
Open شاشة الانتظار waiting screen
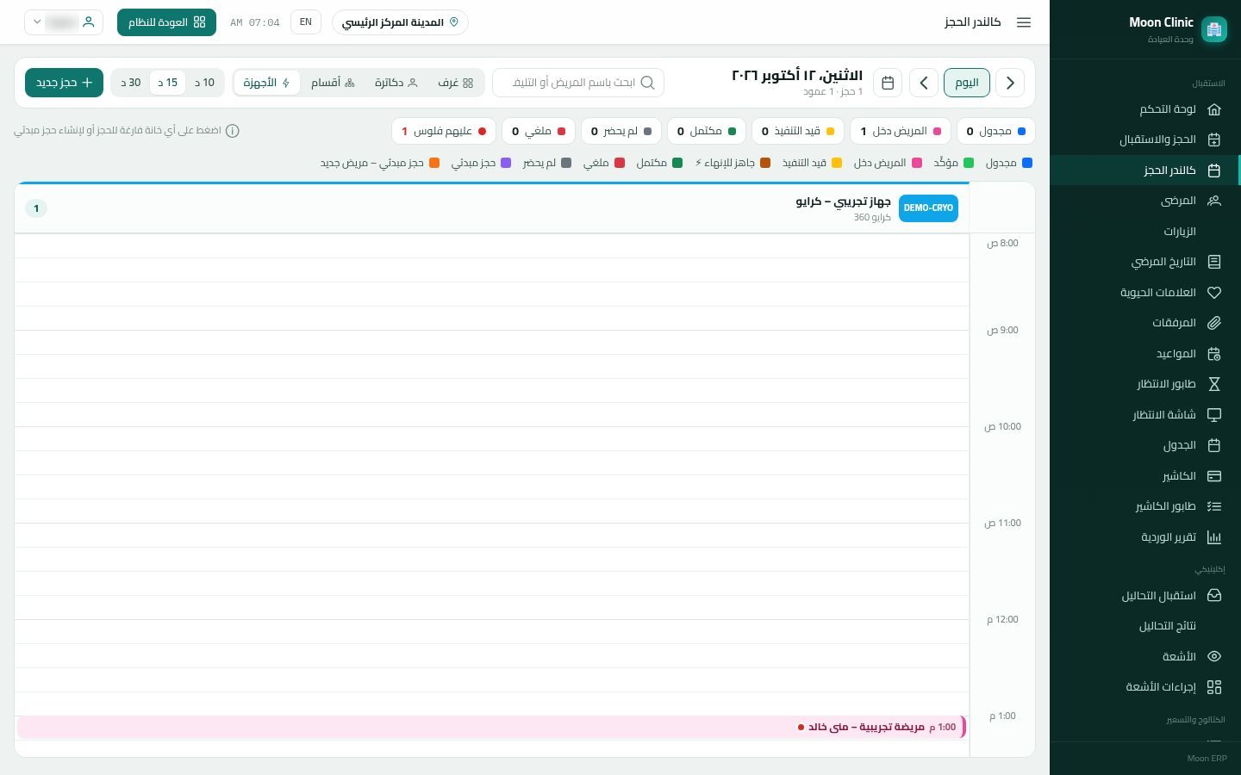(x=1144, y=415)
